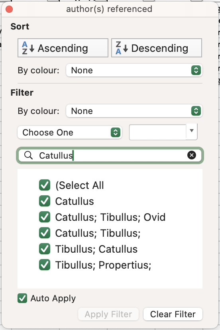Uncheck the (Select All checkbox
220x330 pixels.
click(45, 185)
